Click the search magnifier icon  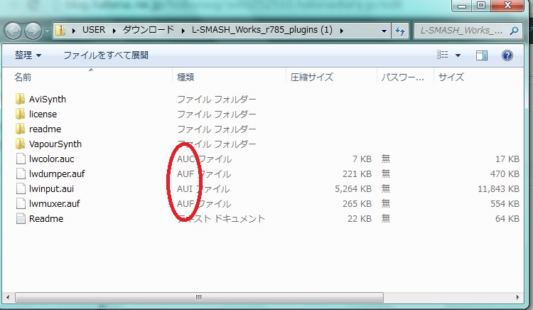click(515, 31)
